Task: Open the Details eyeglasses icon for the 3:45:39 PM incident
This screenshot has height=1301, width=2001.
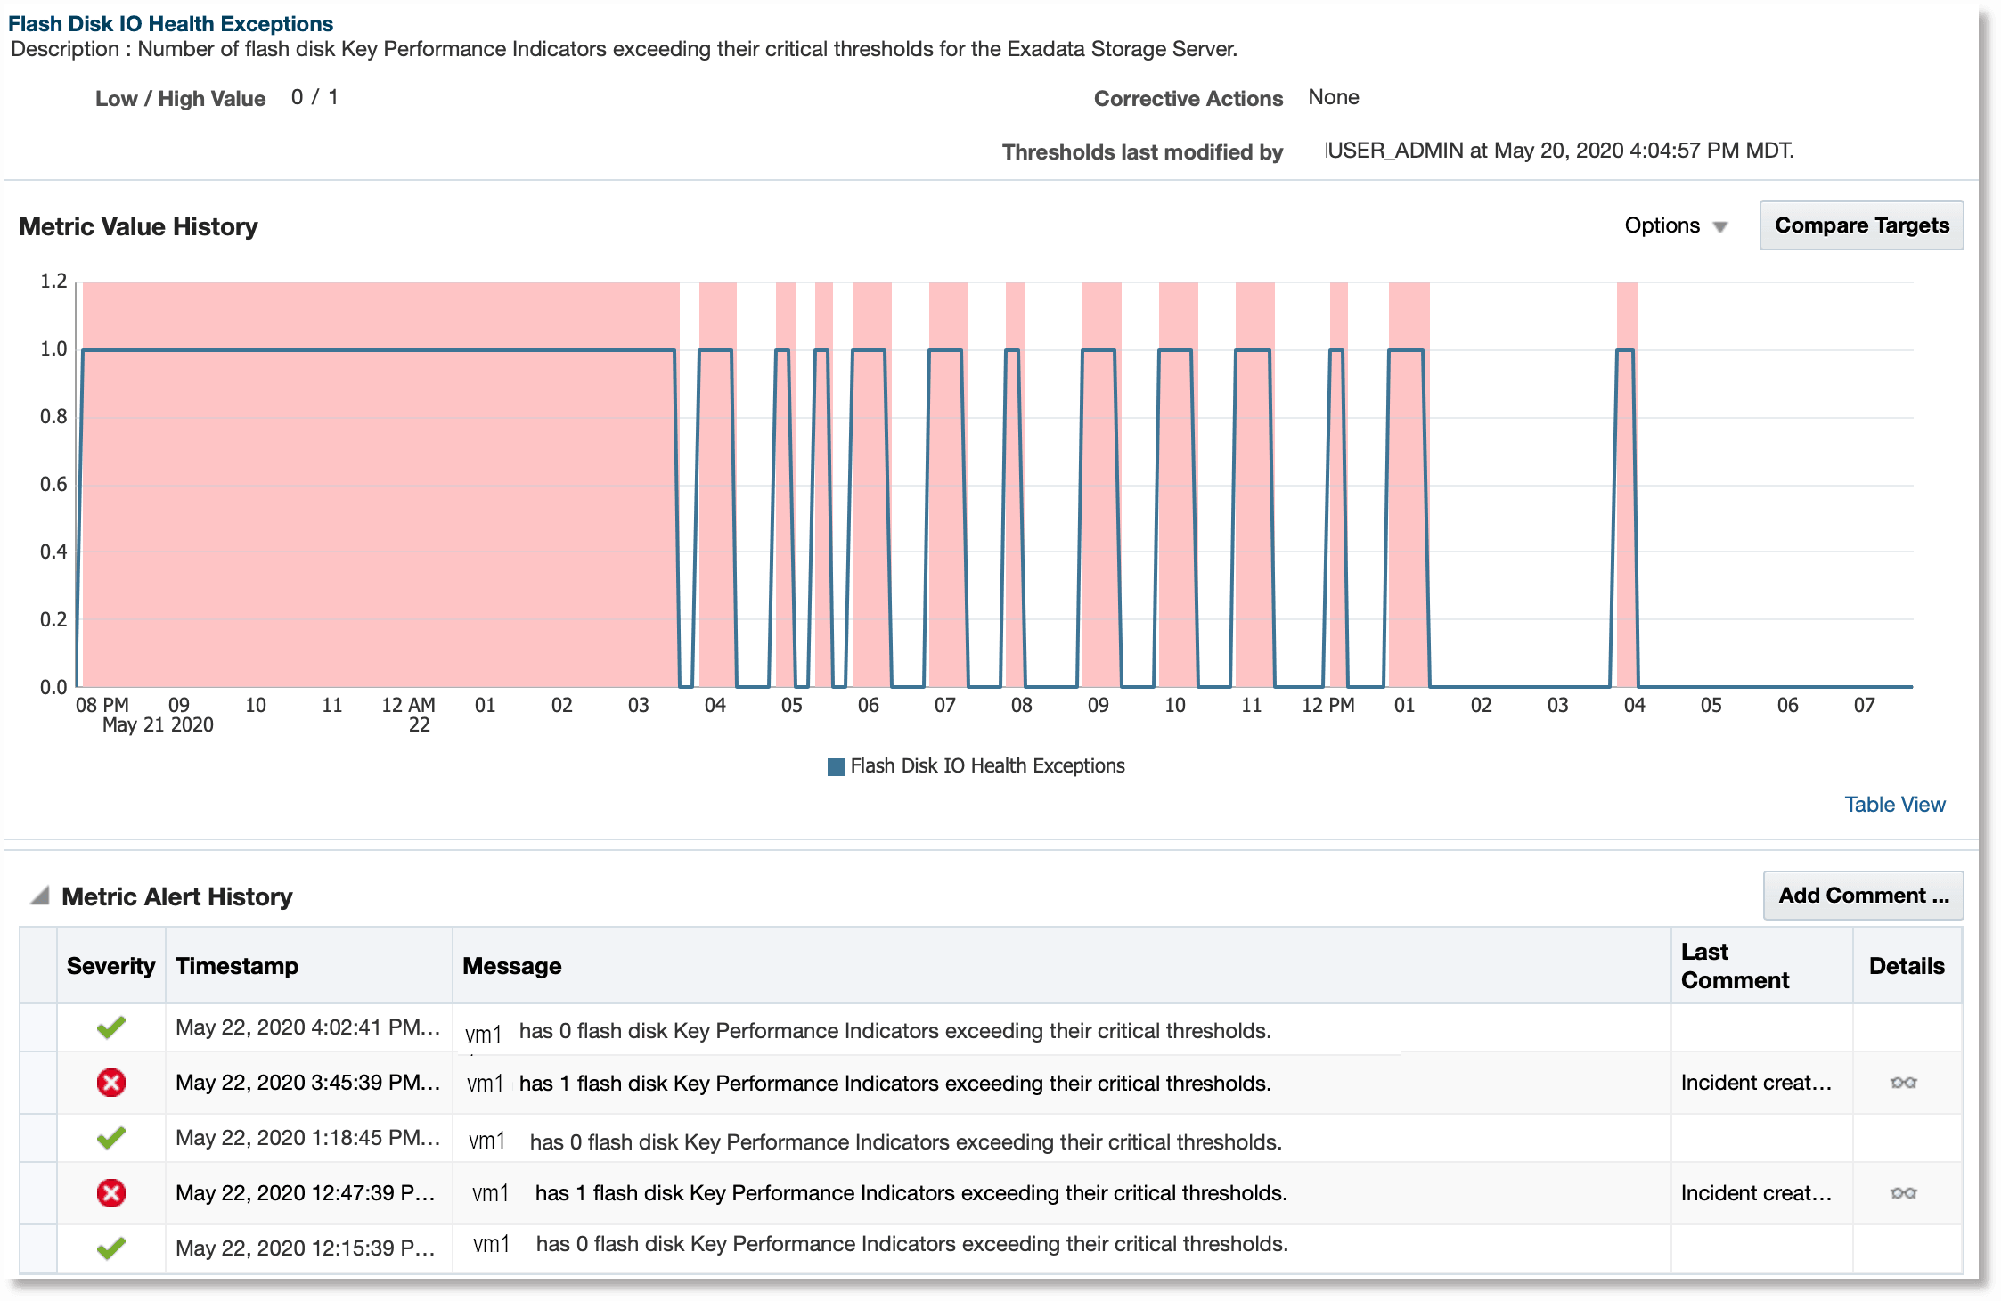Action: pyautogui.click(x=1906, y=1083)
